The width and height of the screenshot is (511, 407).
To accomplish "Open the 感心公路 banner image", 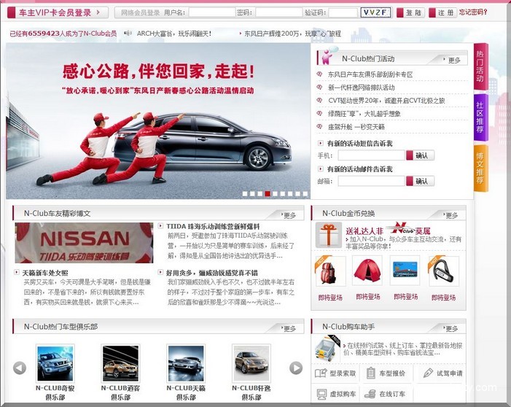I will click(158, 121).
